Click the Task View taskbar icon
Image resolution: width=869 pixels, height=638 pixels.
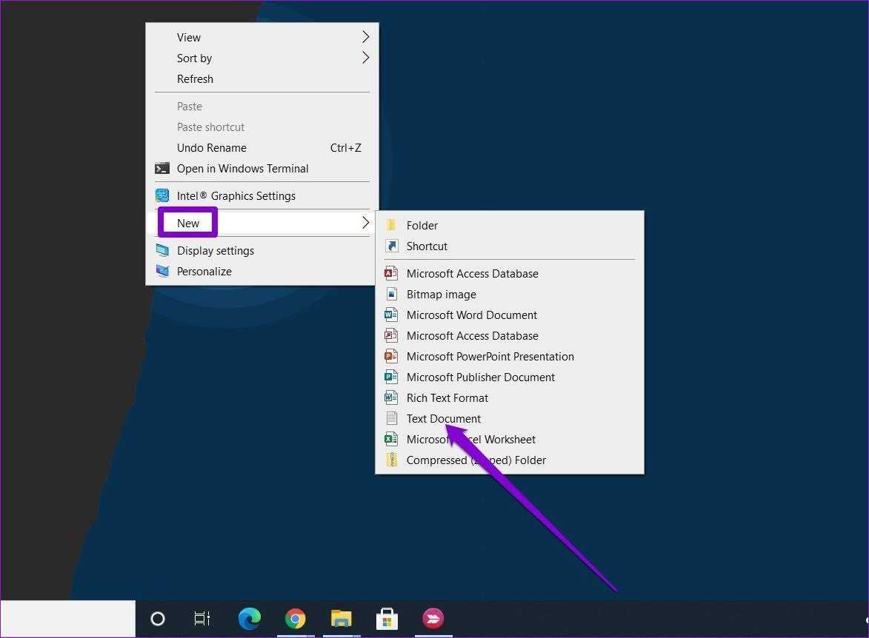coord(202,619)
